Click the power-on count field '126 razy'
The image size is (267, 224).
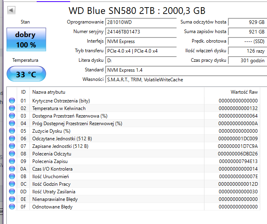click(247, 51)
